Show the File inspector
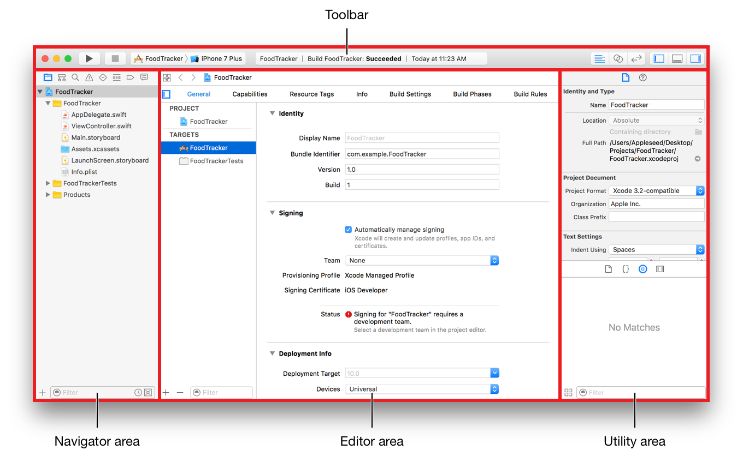The width and height of the screenshot is (743, 456). pyautogui.click(x=626, y=77)
